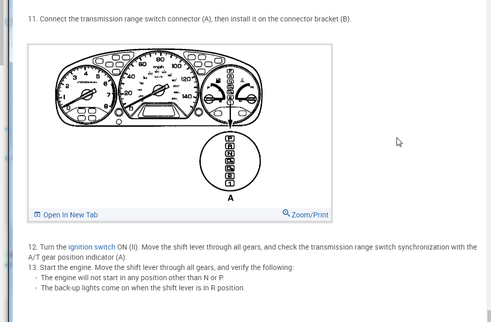Click the N indicator in enlarged circle
The image size is (491, 322).
[230, 154]
